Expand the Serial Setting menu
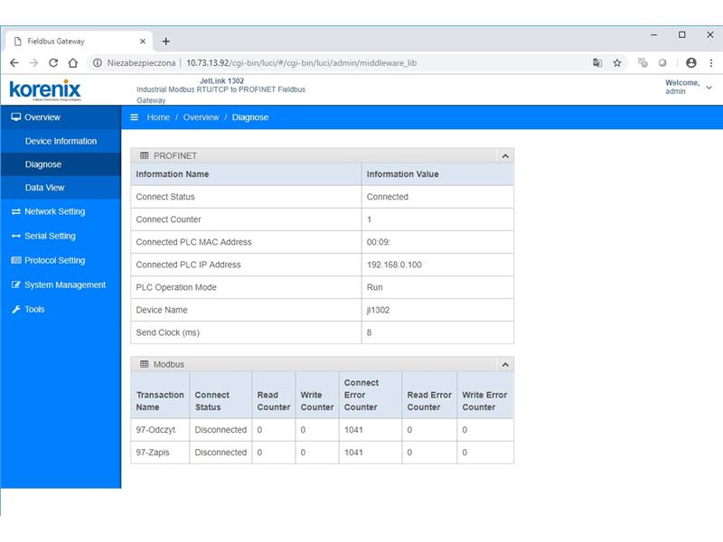The width and height of the screenshot is (723, 542). point(61,236)
